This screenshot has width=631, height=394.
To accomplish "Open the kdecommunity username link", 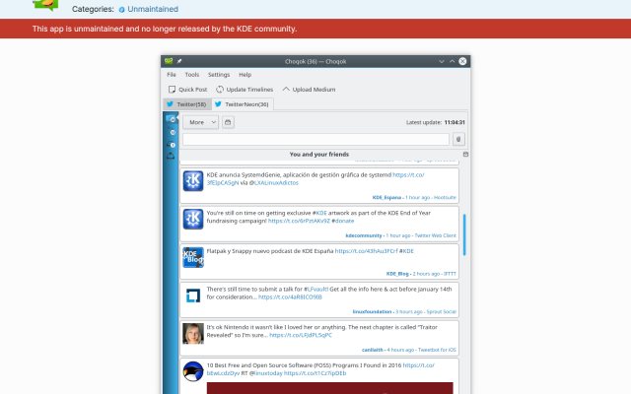I will (x=364, y=235).
